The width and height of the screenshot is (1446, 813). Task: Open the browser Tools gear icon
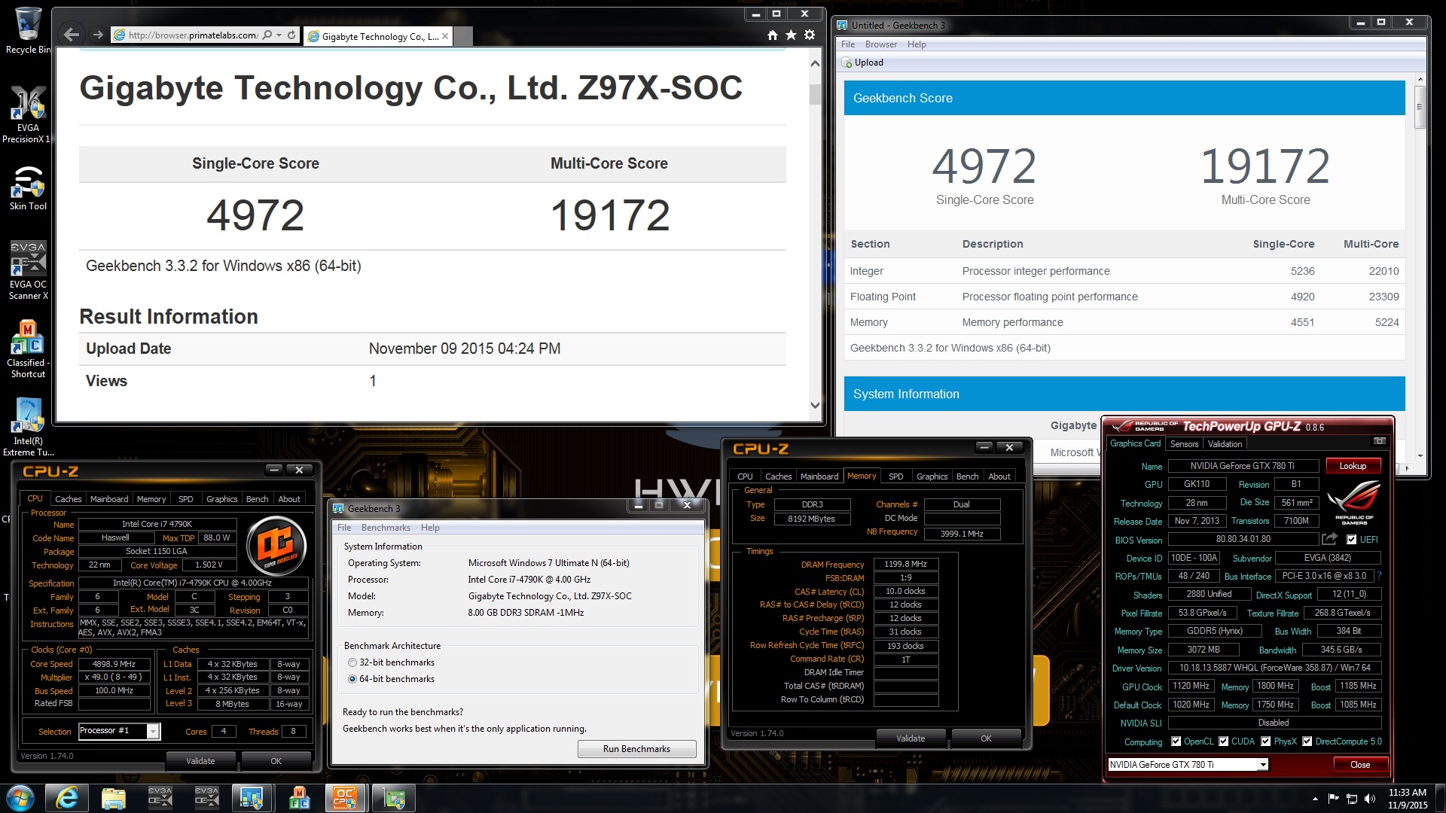[810, 35]
